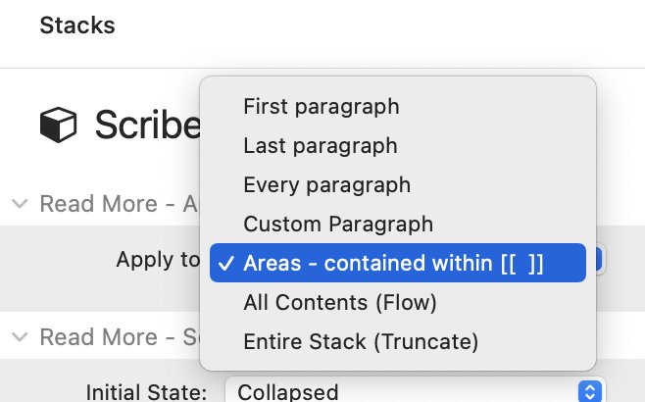
Task: Select Areas - contained within [[ ]]
Action: click(398, 263)
